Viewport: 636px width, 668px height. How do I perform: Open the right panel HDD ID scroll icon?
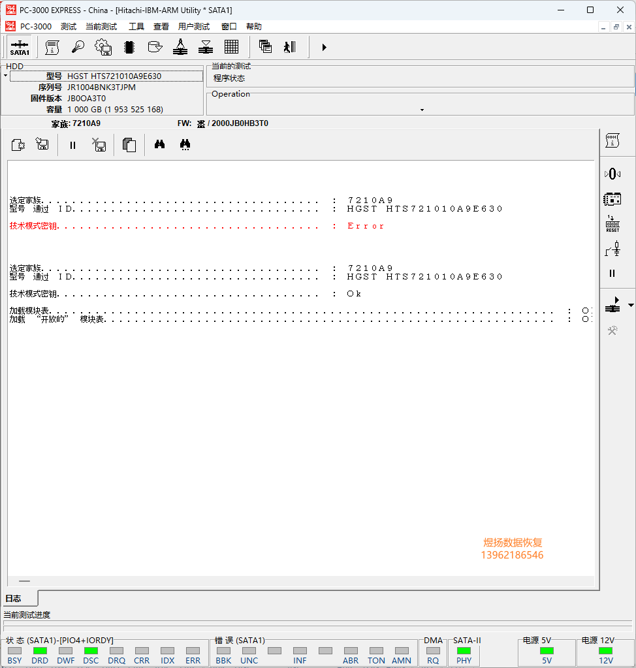(612, 140)
